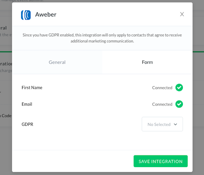Click the GDPR enabled notice message
This screenshot has width=204, height=175.
pos(102,35)
